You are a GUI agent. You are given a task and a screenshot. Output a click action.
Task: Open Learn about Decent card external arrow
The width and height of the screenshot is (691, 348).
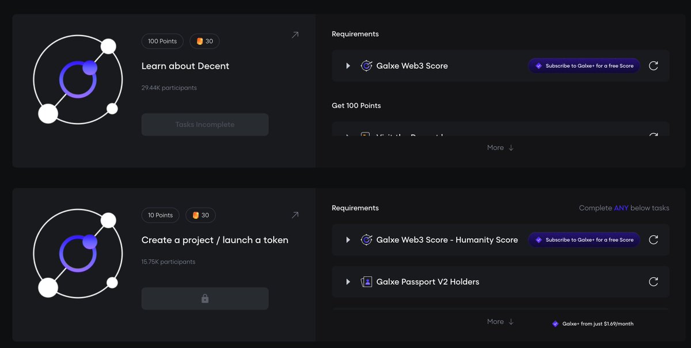tap(295, 35)
